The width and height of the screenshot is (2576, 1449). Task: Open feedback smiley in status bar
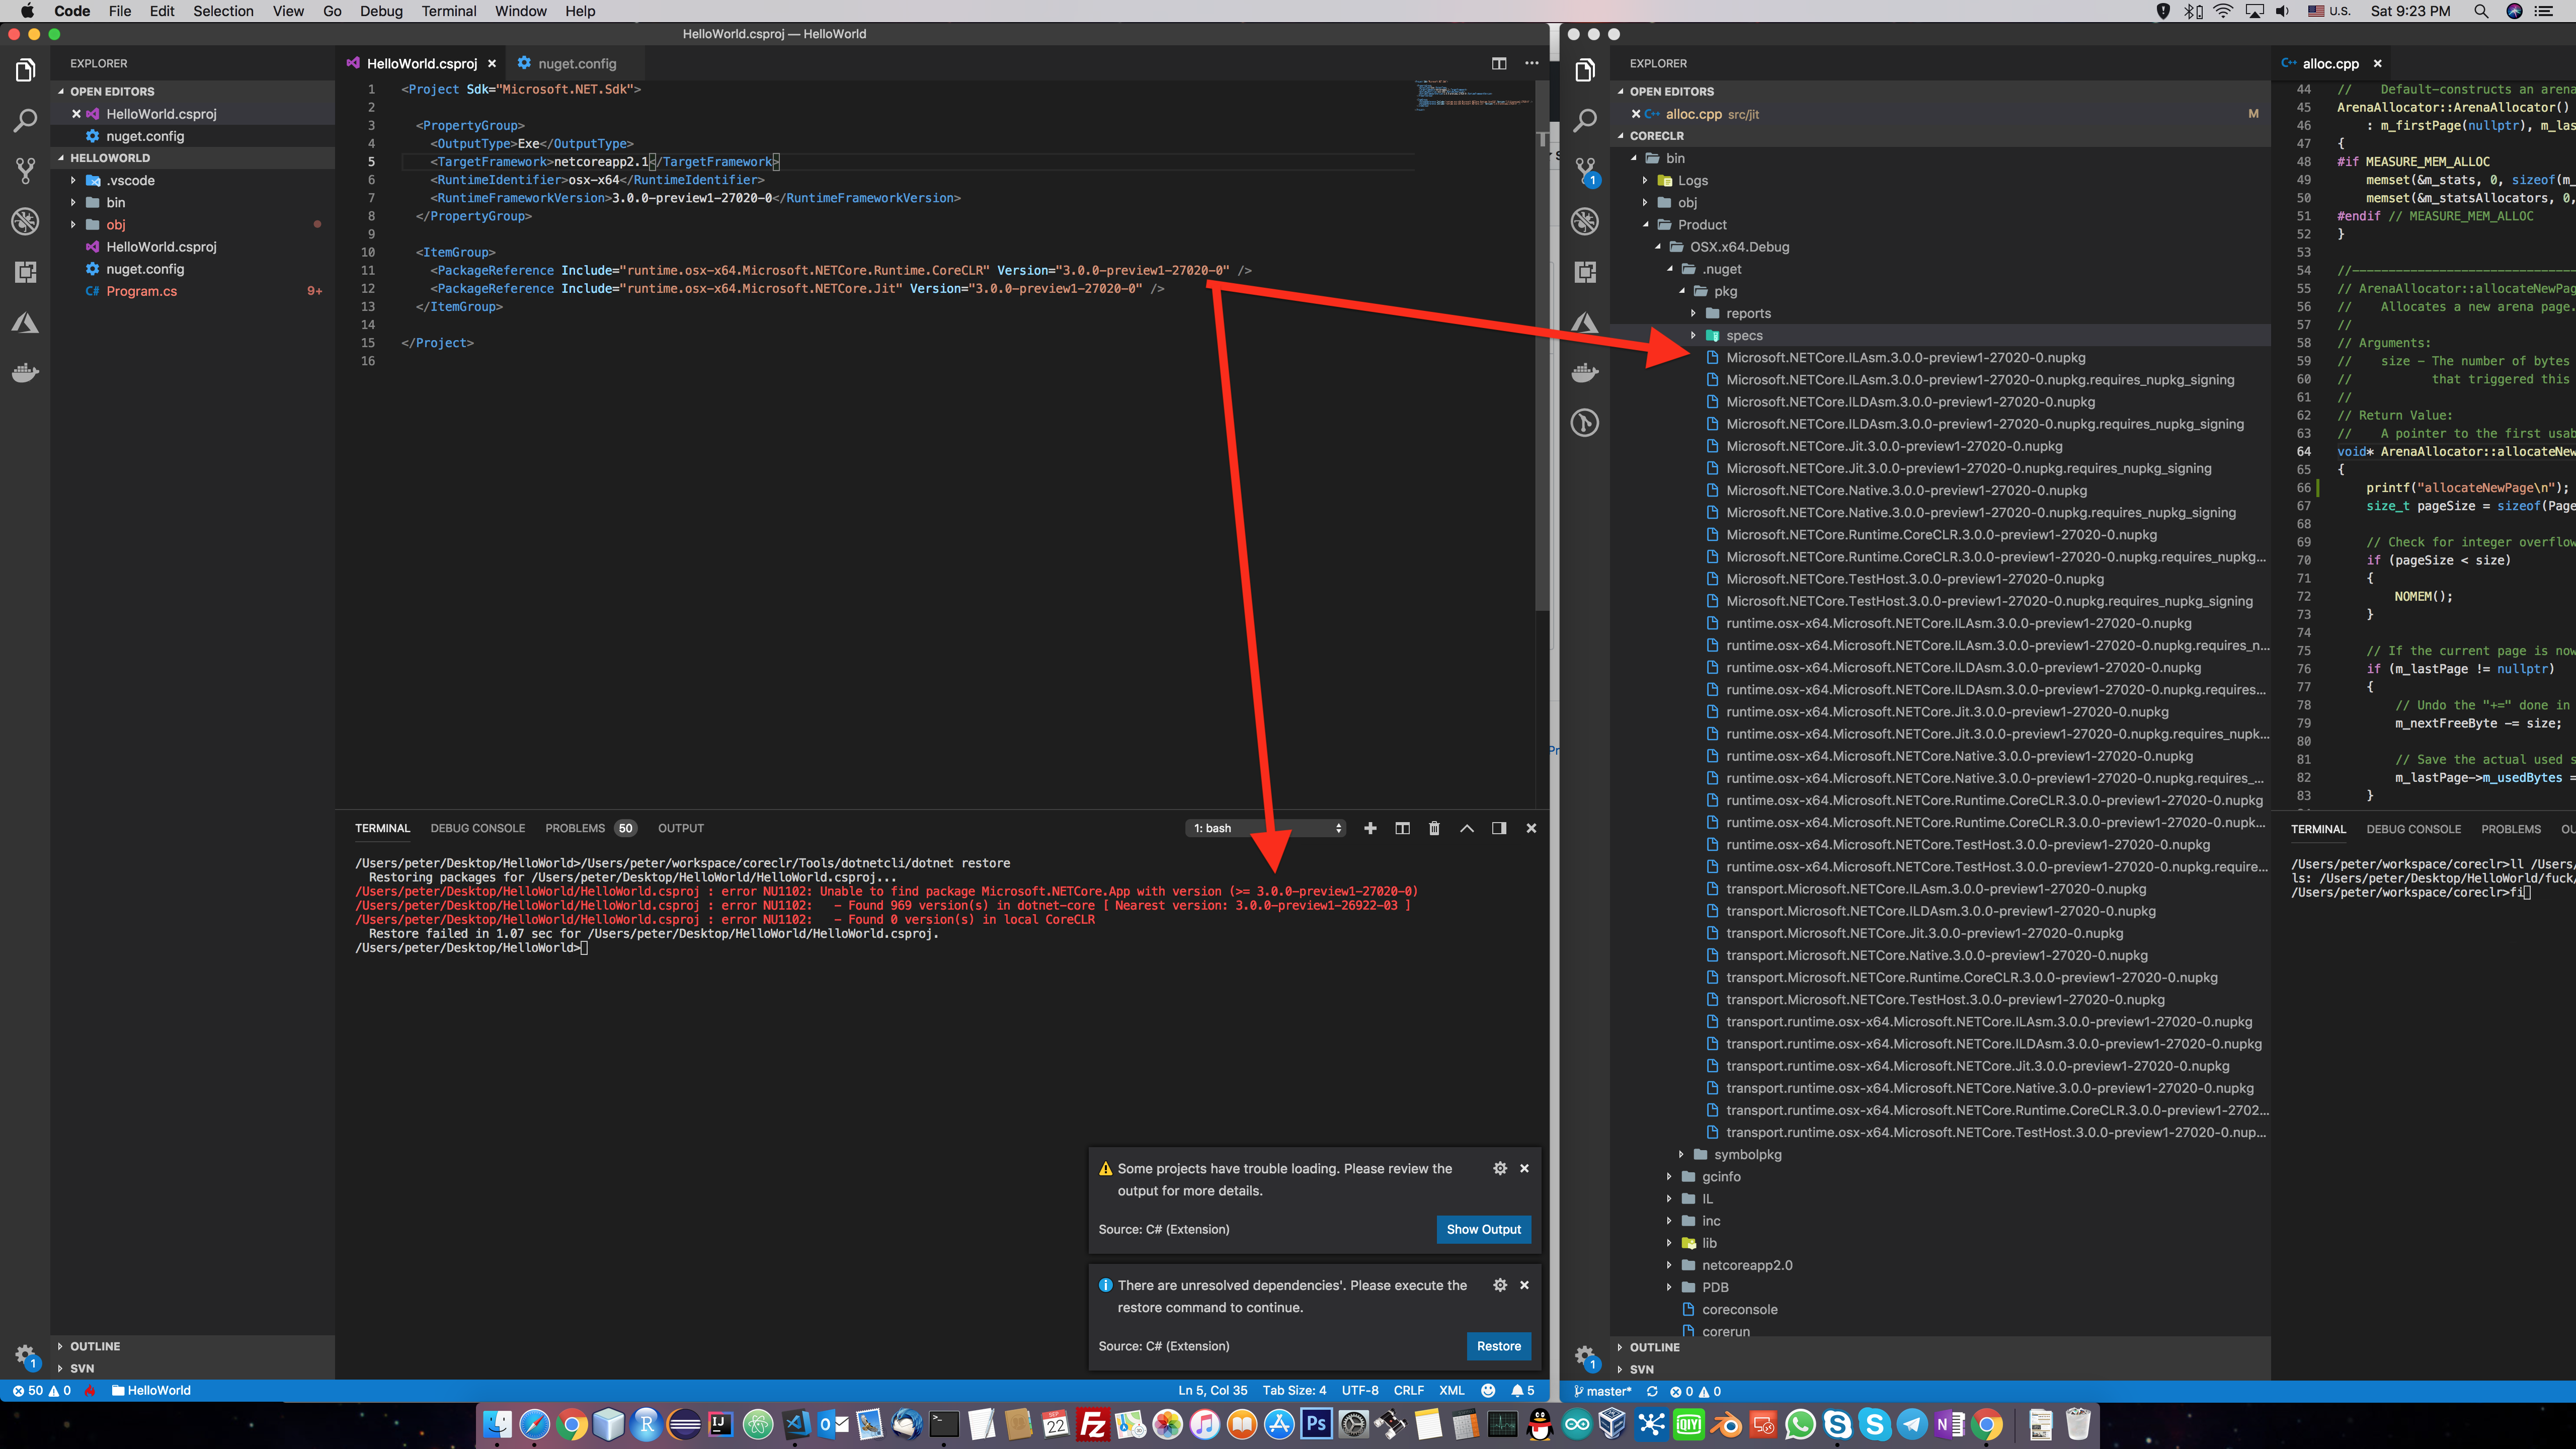click(x=1488, y=1390)
